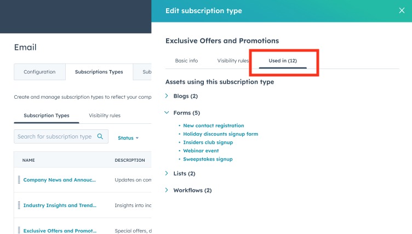Screen dimensions: 412x234
Task: Click the Sweepstakes signup link
Action: click(x=208, y=159)
